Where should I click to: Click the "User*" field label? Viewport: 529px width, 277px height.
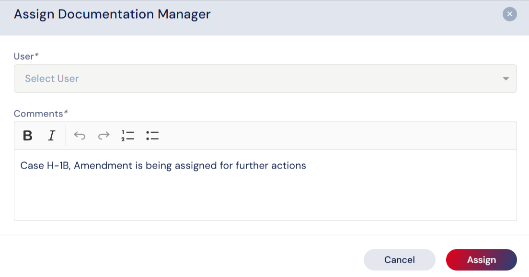(x=26, y=56)
